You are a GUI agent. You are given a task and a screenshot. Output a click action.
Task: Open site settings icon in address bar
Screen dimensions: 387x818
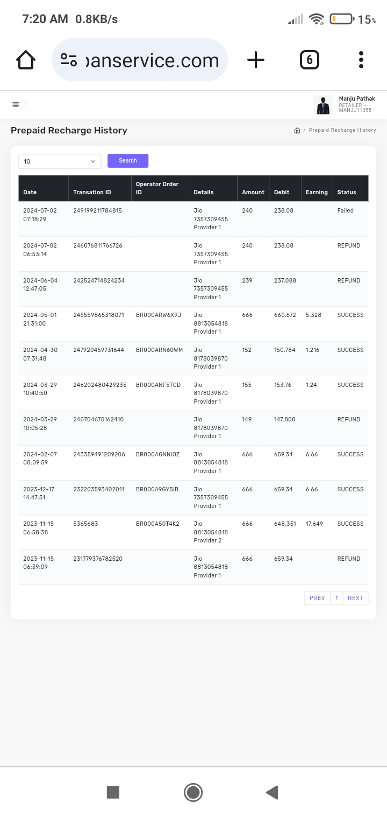tap(69, 60)
